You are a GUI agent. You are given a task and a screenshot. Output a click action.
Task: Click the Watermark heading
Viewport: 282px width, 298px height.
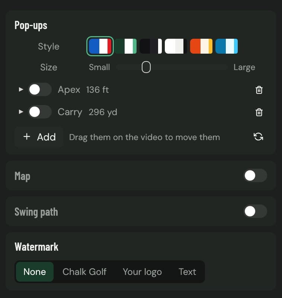36,247
